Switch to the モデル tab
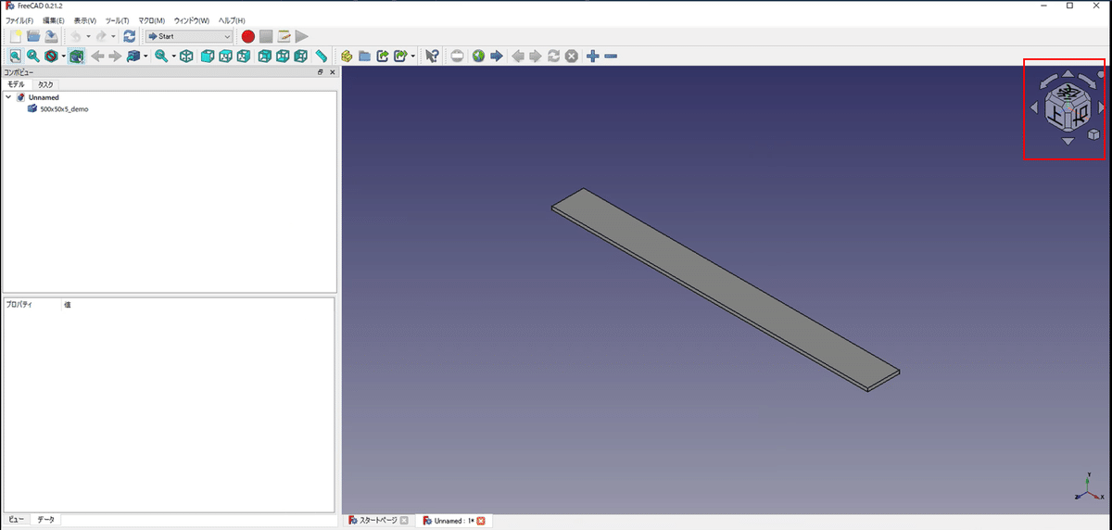 coord(17,84)
